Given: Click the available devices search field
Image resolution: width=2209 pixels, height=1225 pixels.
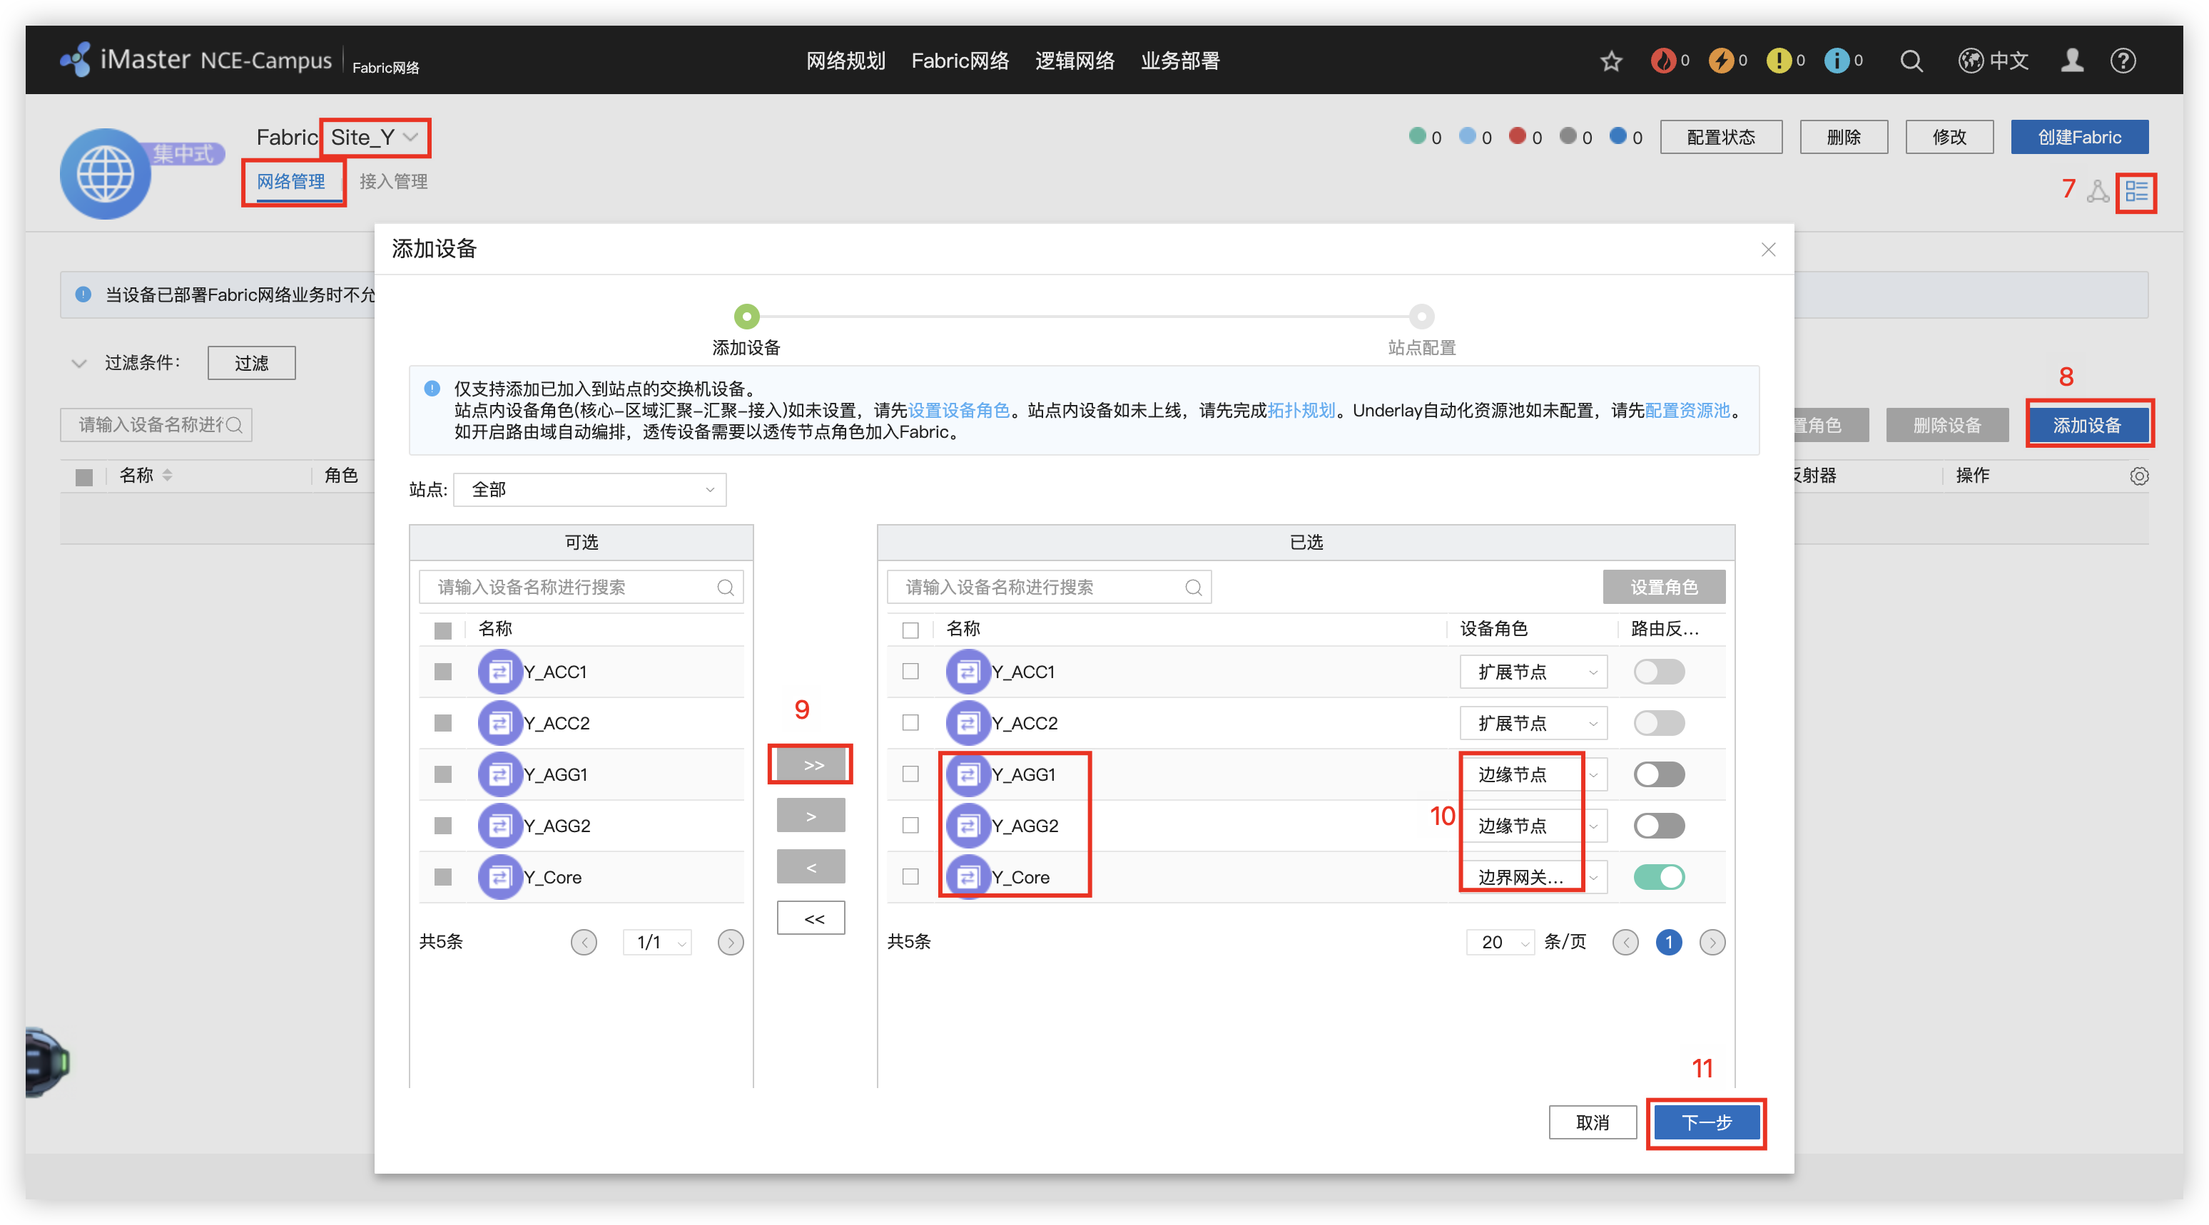Looking at the screenshot, I should pyautogui.click(x=574, y=588).
